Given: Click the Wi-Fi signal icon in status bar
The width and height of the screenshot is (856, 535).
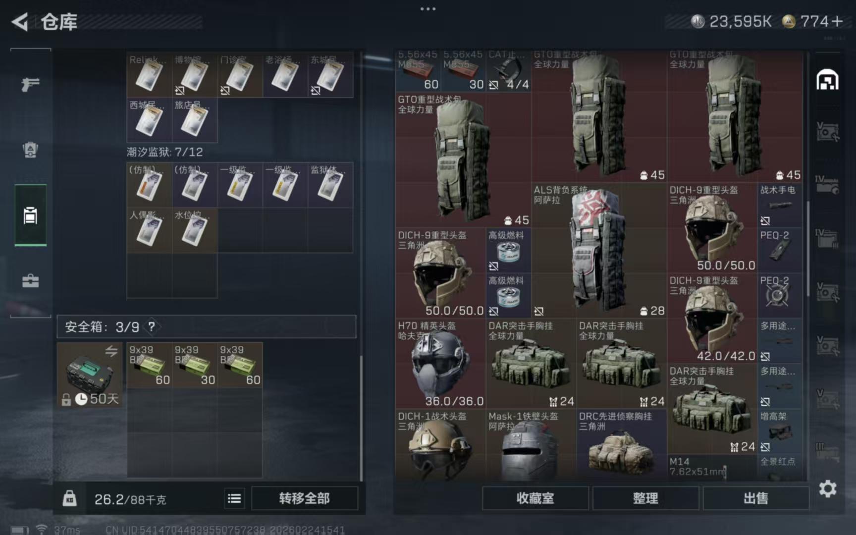Looking at the screenshot, I should pos(42,530).
